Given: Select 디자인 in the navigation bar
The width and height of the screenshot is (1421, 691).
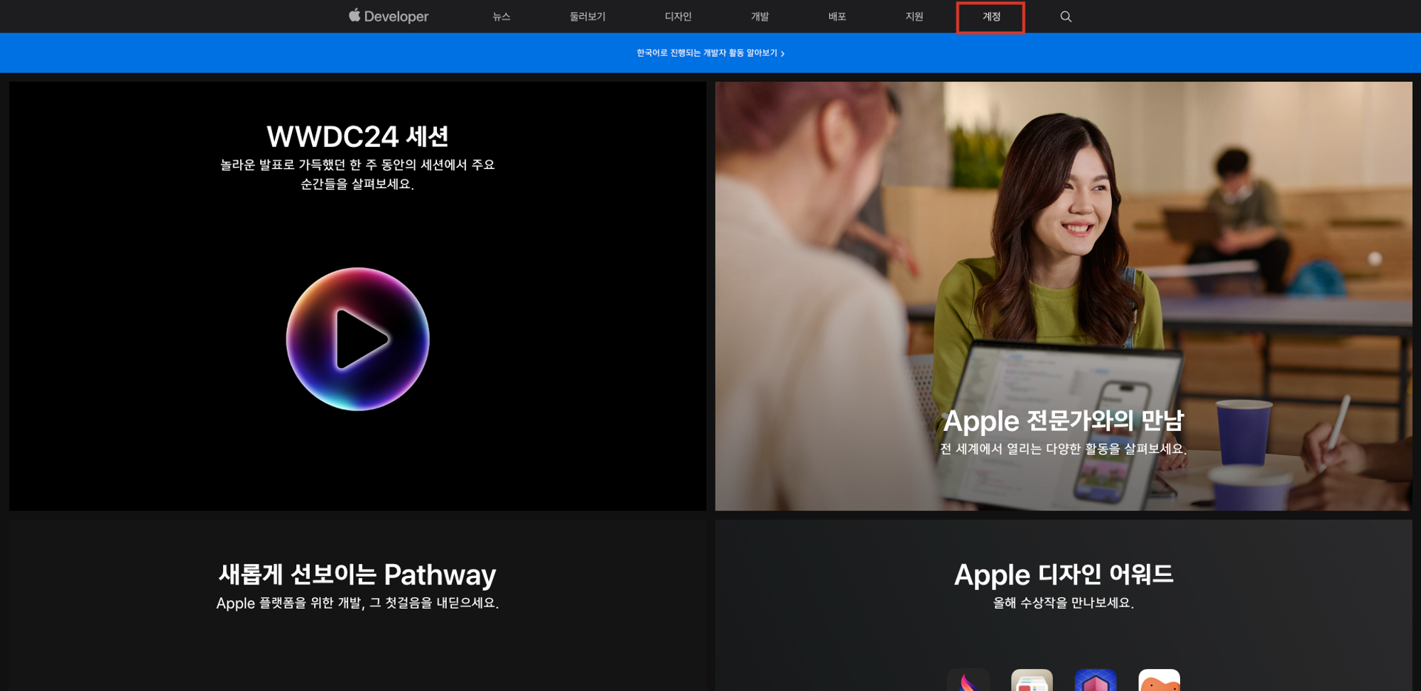Looking at the screenshot, I should (x=678, y=16).
